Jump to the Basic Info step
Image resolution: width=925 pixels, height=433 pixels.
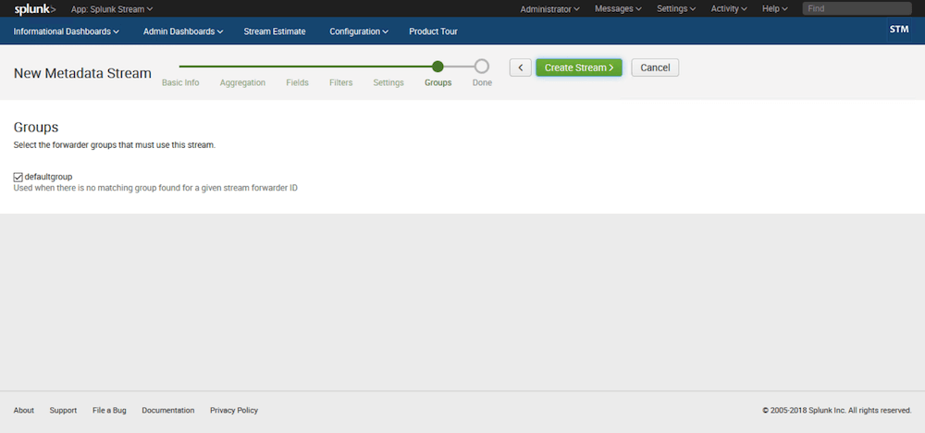pyautogui.click(x=180, y=82)
